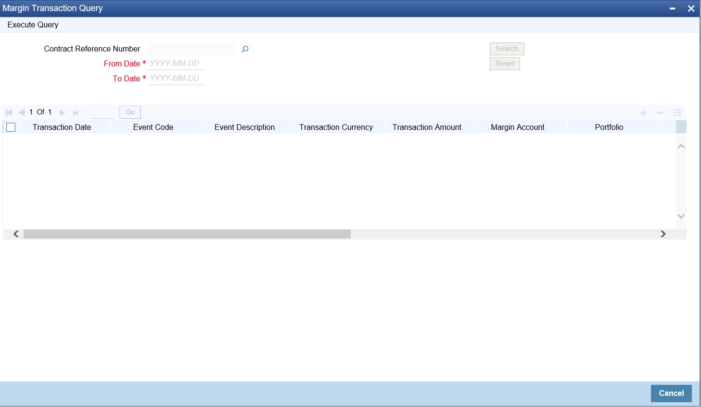701x407 pixels.
Task: Click the table's up scroll arrow
Action: 681,146
